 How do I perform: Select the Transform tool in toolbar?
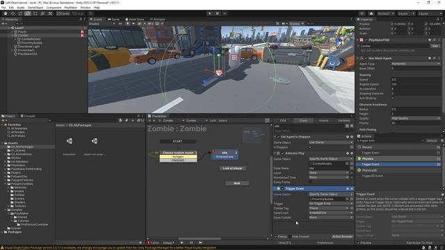[42, 13]
